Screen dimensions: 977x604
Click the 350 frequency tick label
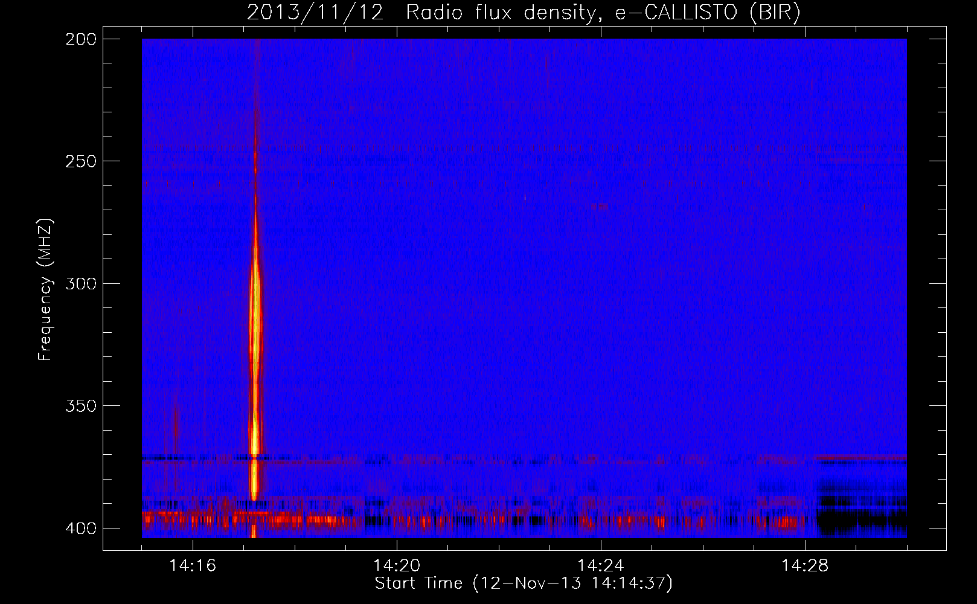(x=80, y=406)
